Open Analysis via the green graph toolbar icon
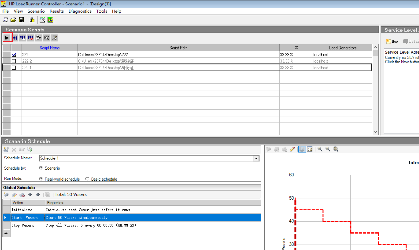 [50, 20]
